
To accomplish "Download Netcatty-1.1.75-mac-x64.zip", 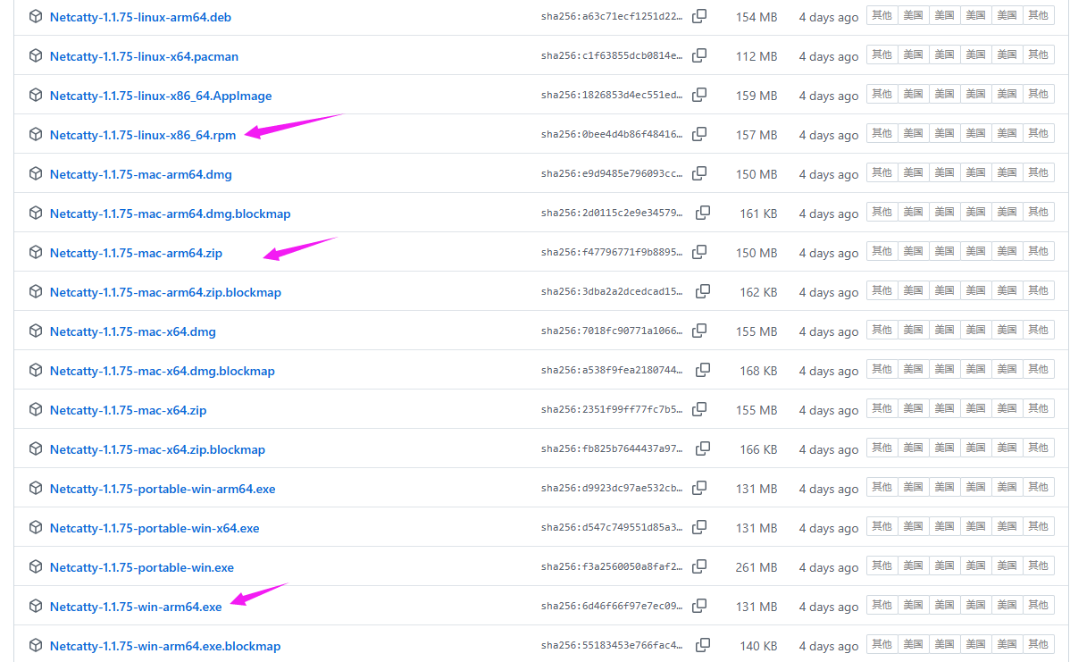I will tap(128, 410).
